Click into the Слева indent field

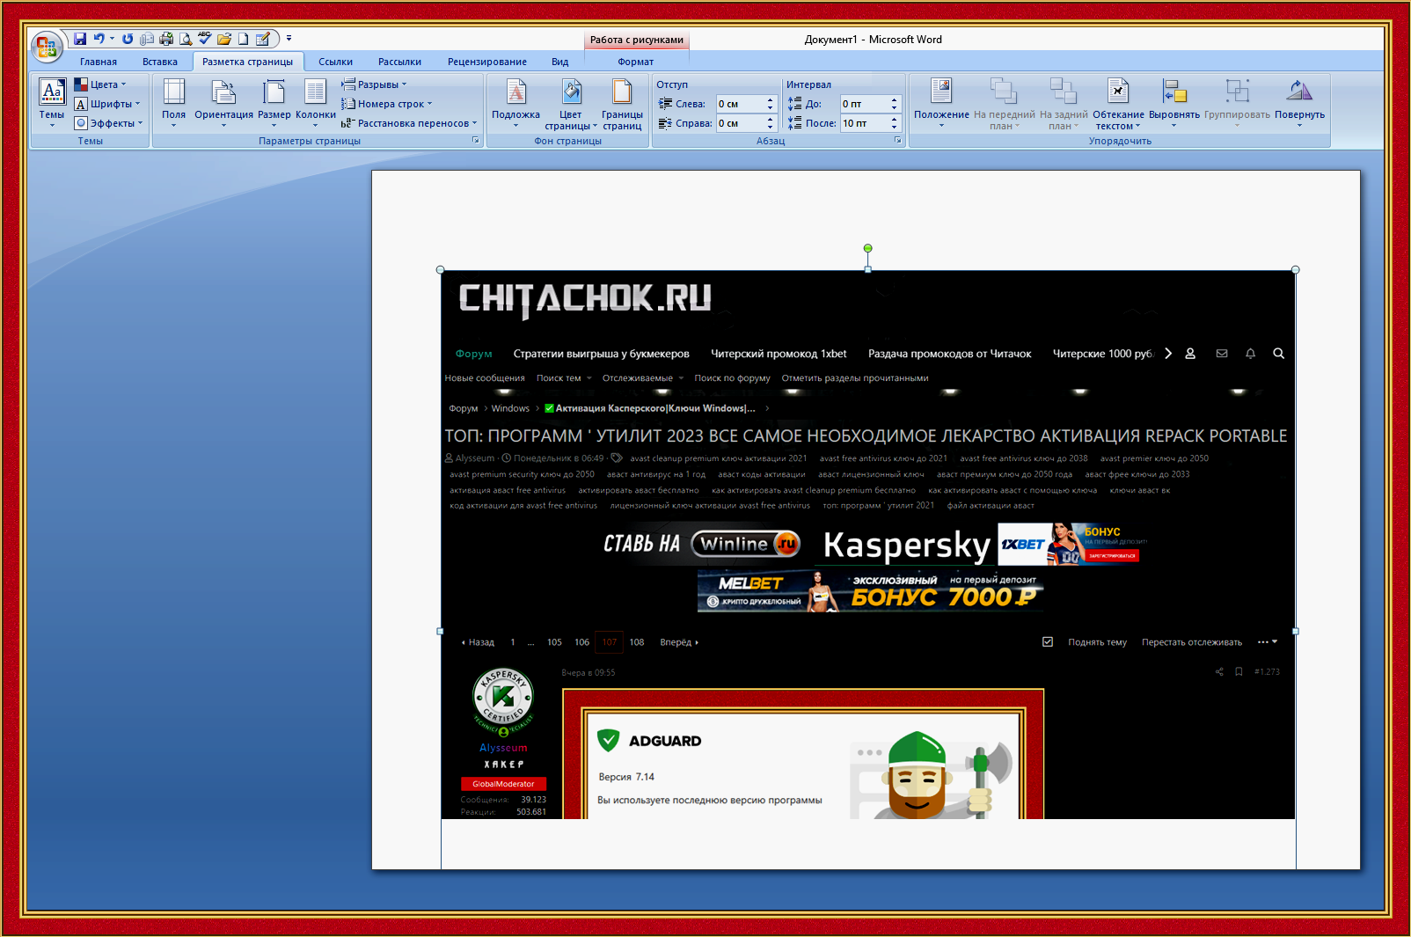[x=740, y=104]
